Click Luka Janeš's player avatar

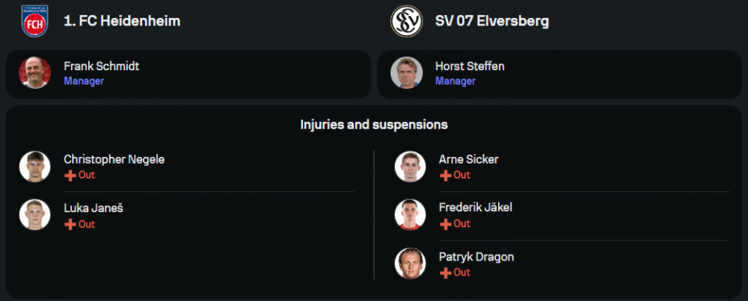pos(34,215)
